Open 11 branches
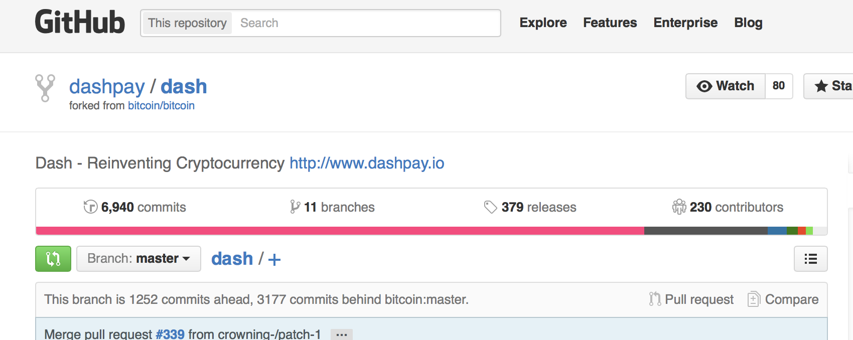This screenshot has height=340, width=853. coord(332,207)
